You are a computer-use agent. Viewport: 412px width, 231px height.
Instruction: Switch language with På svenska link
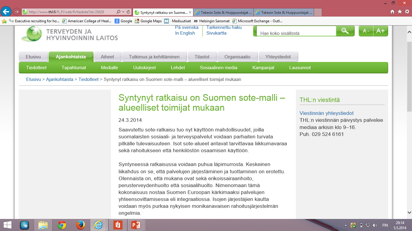pyautogui.click(x=187, y=27)
